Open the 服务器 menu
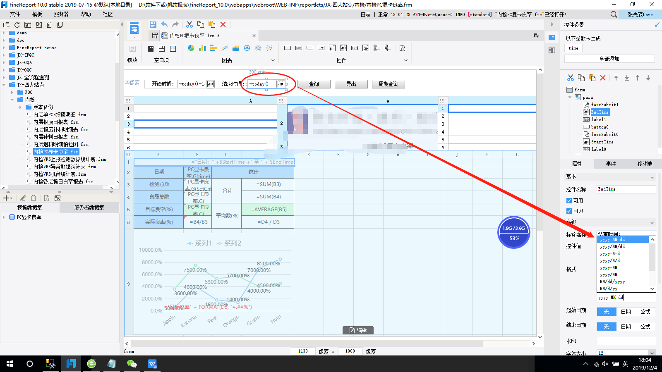Screen dimensions: 662x372 click(x=62, y=14)
